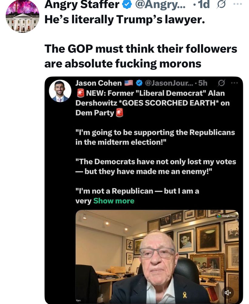Image resolution: width=249 pixels, height=304 pixels.
Task: Click the Grok icon in the quoted tweet
Action: coord(221,83)
